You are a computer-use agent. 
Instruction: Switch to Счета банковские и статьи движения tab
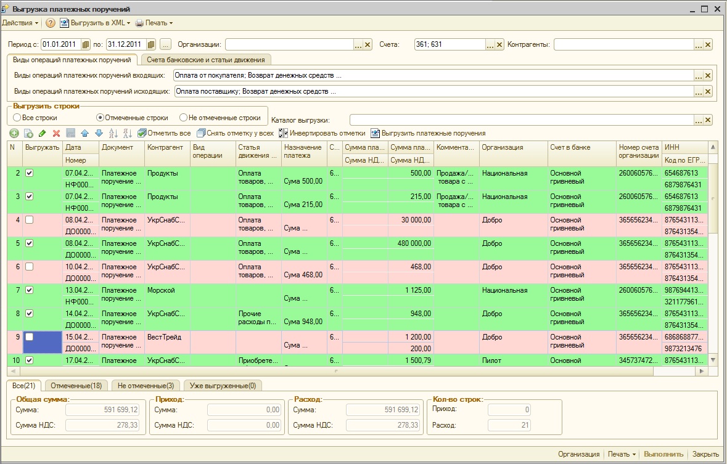[x=206, y=60]
